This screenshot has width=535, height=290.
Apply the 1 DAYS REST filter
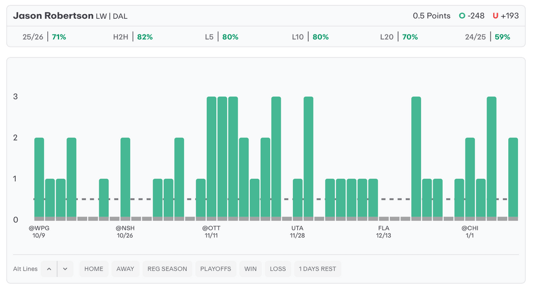coord(318,269)
